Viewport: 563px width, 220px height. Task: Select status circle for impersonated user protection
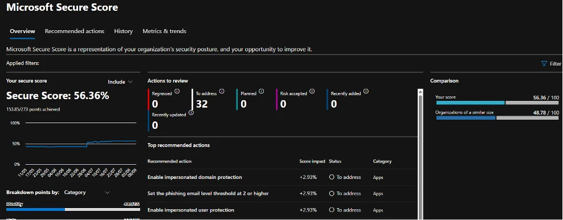(332, 210)
